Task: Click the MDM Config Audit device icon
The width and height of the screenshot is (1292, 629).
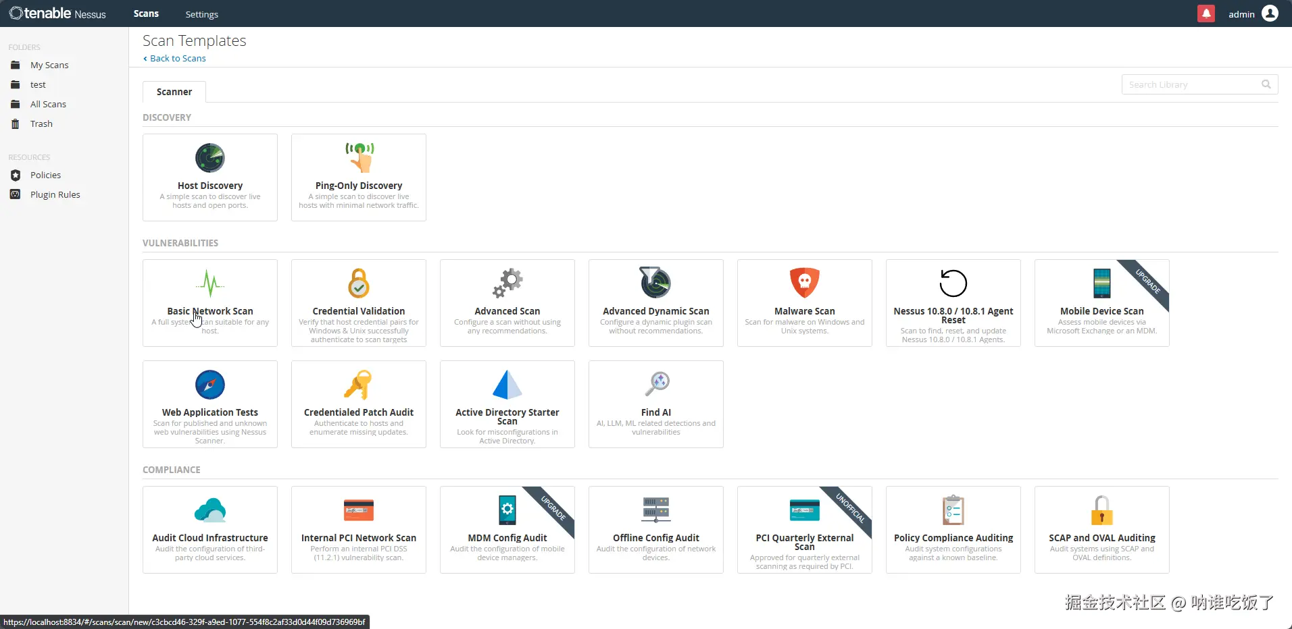Action: [x=507, y=510]
